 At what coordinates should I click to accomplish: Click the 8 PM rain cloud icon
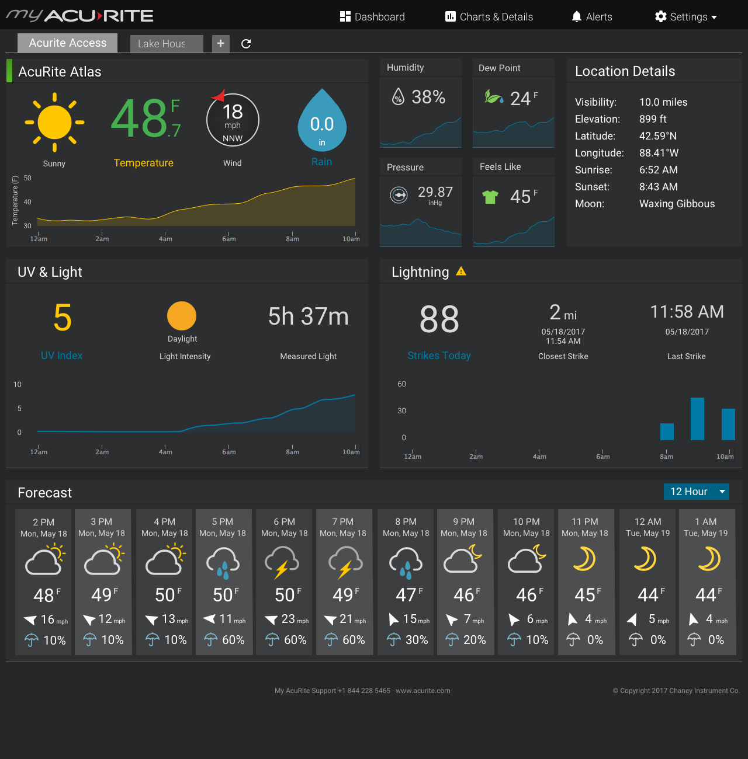point(406,562)
